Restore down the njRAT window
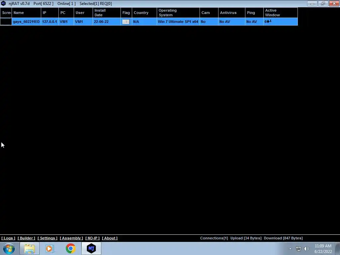The width and height of the screenshot is (340, 255). pos(323,3)
